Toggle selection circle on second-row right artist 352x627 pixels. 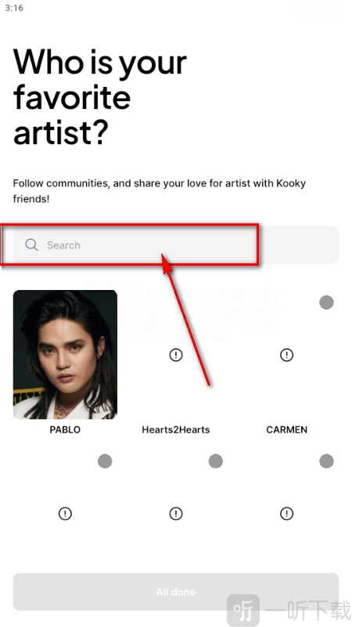[x=326, y=461]
